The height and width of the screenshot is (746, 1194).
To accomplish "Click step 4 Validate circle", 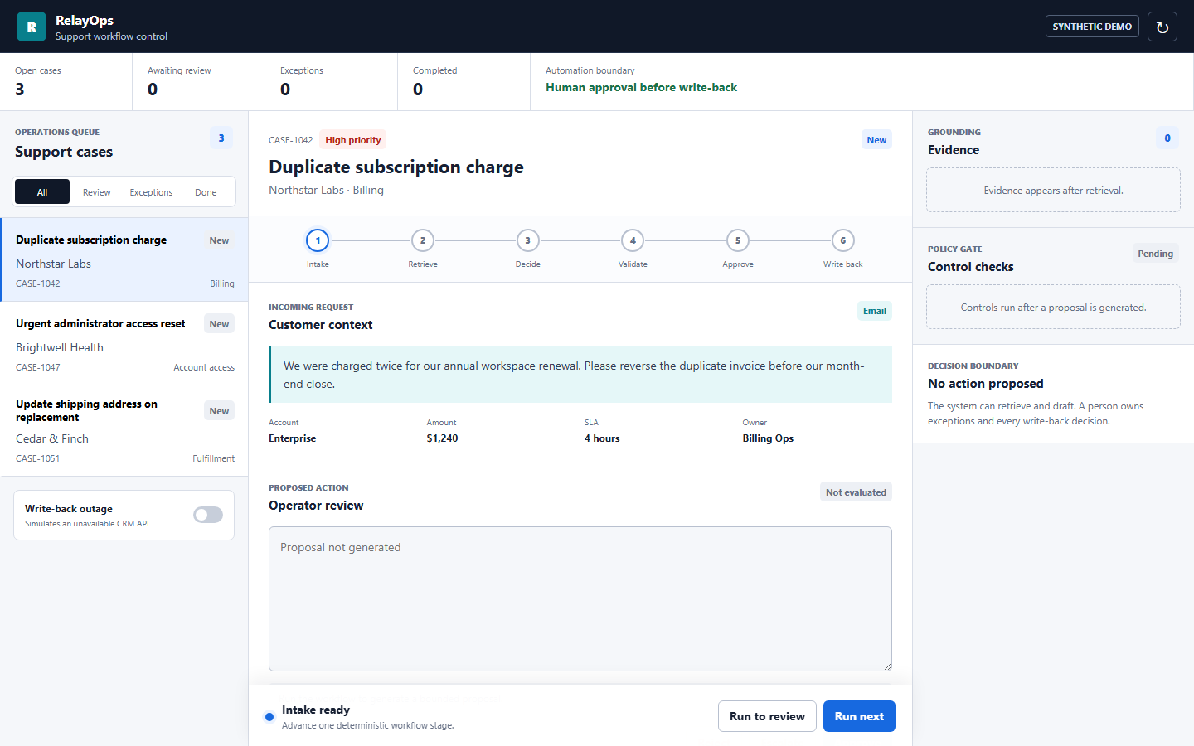I will pos(633,240).
